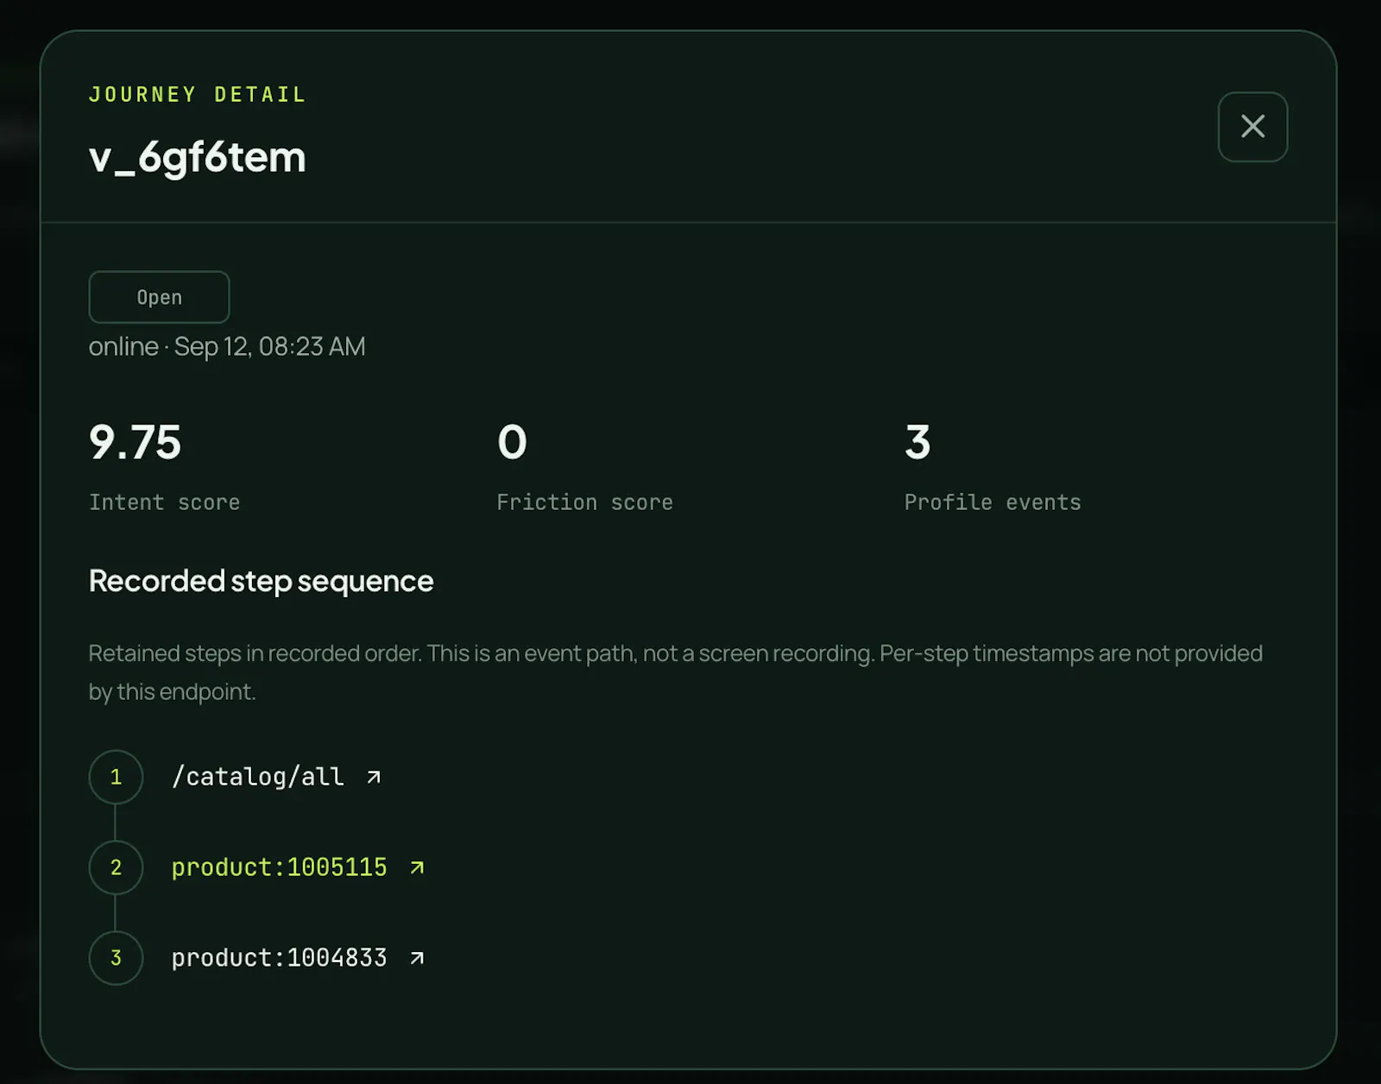The width and height of the screenshot is (1381, 1084).
Task: Click the Intent score label
Action: pyautogui.click(x=165, y=502)
